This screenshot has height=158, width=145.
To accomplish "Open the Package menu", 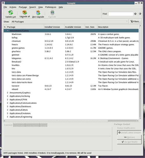I will point(23,7).
